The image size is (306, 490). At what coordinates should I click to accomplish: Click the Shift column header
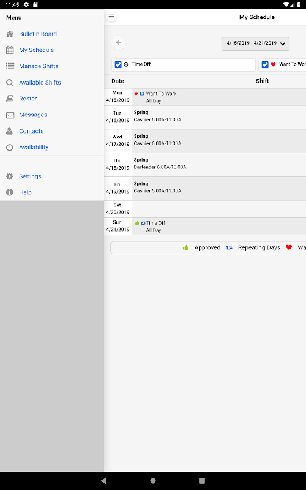(263, 81)
